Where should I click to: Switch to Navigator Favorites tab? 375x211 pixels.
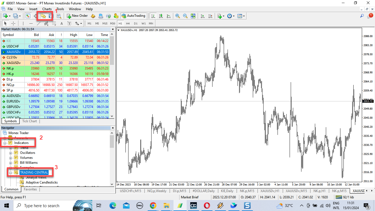tap(30, 189)
